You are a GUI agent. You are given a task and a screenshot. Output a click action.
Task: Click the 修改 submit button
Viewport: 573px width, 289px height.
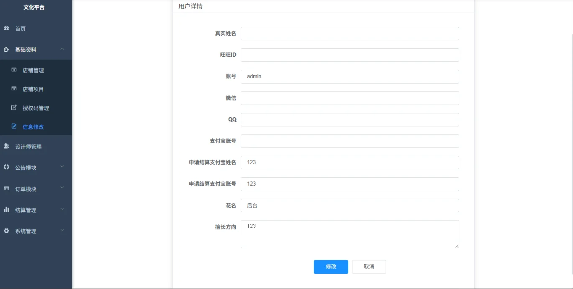331,267
